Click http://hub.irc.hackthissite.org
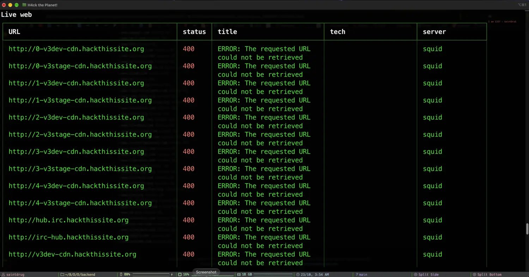Screen dimensions: 529x277 68,220
